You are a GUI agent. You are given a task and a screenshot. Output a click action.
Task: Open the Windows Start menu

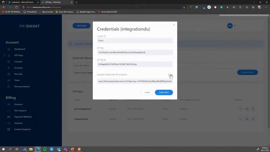click(3, 149)
